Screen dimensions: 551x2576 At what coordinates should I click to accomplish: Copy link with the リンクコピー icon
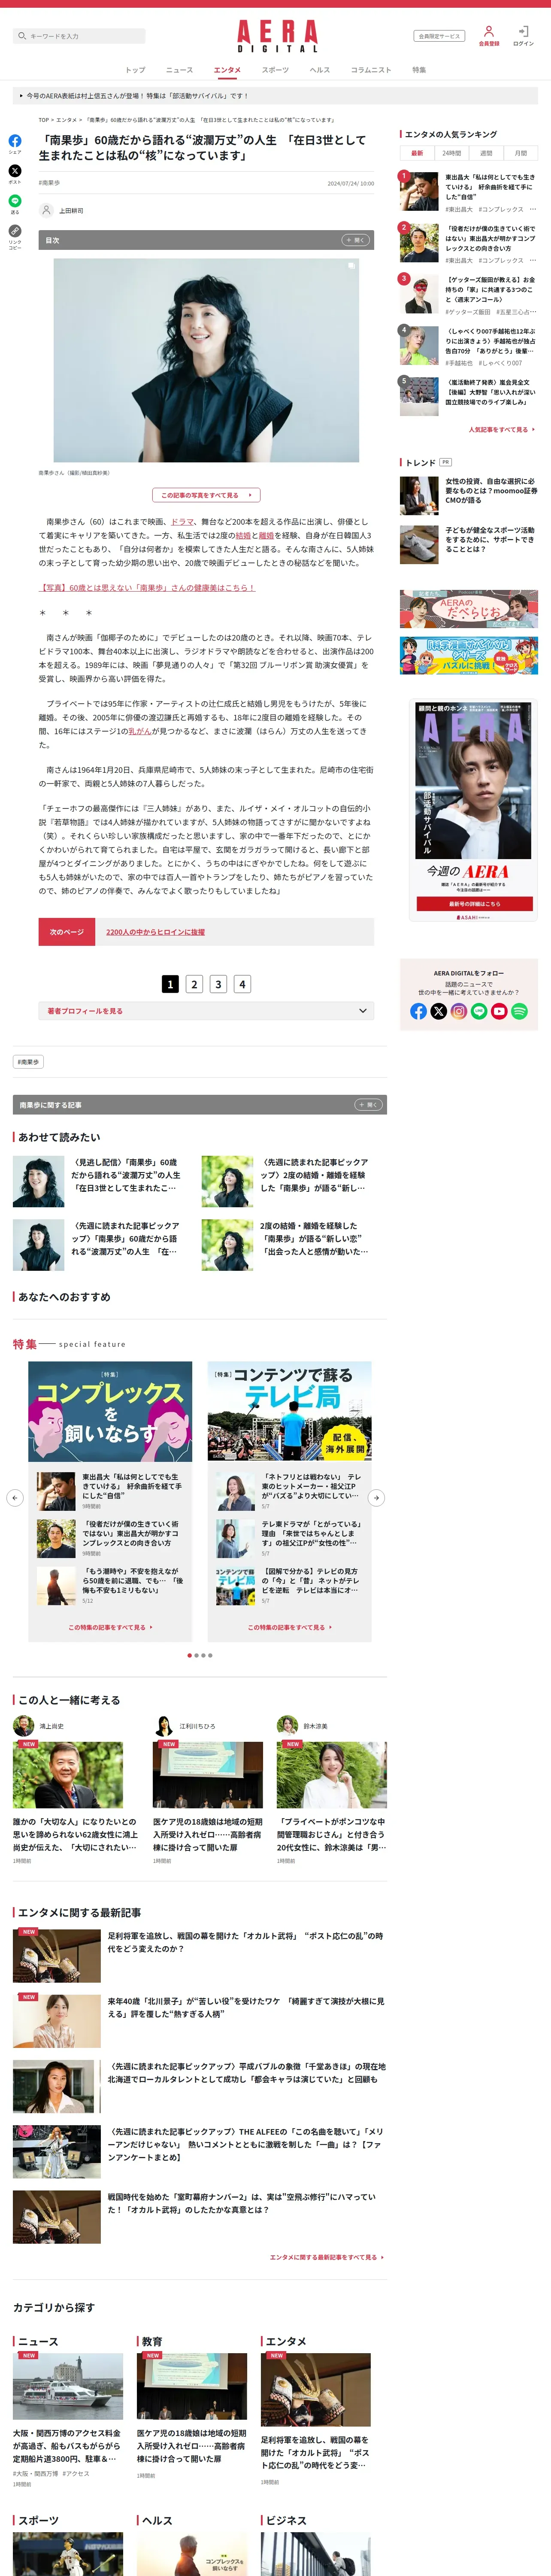click(x=15, y=231)
